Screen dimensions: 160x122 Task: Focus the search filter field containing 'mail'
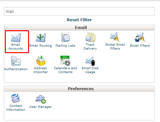click(79, 12)
